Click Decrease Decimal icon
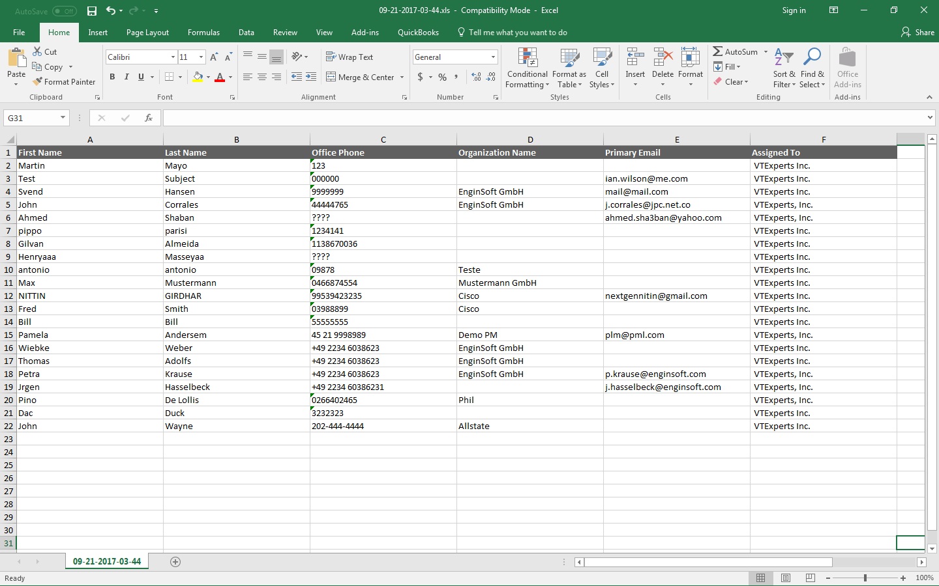Image resolution: width=939 pixels, height=586 pixels. point(491,77)
